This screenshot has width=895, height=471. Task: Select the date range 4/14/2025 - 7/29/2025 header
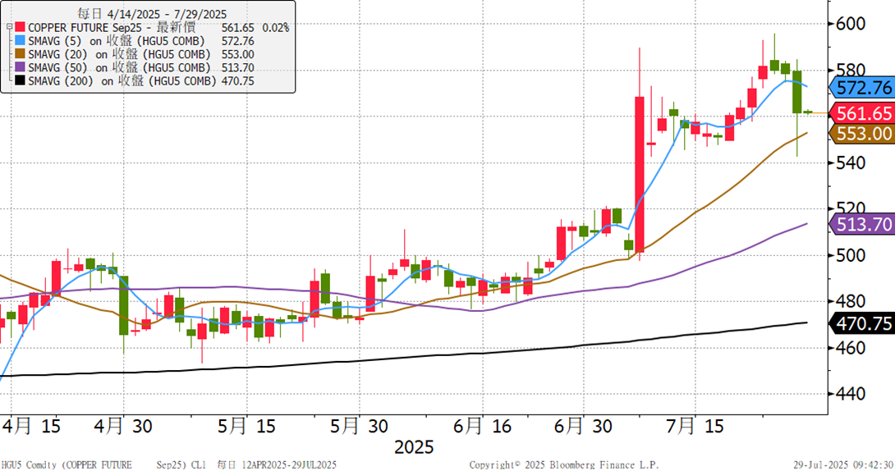pos(152,14)
